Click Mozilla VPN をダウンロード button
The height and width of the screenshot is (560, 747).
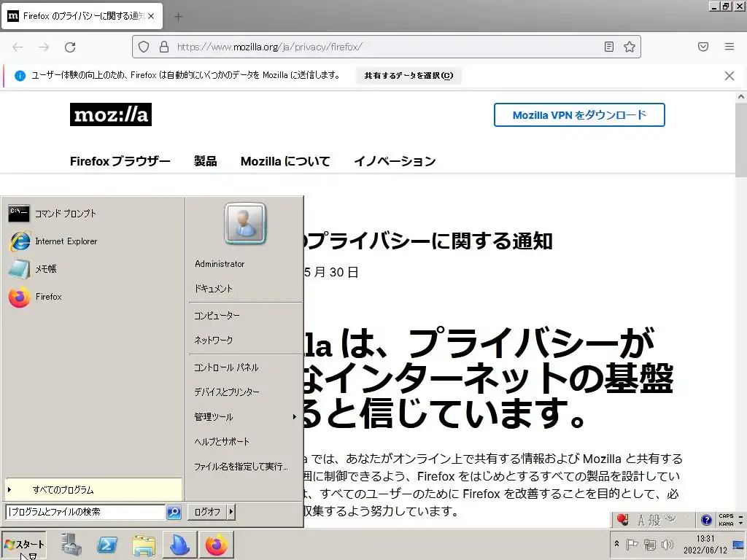[579, 114]
